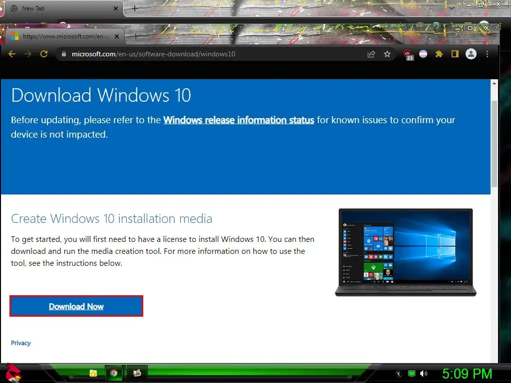Minimize the front Chrome window
The image size is (511, 383).
click(458, 28)
